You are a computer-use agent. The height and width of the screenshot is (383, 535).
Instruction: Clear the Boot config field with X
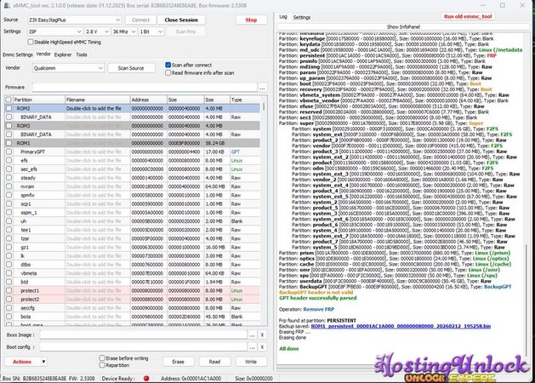pos(264,347)
